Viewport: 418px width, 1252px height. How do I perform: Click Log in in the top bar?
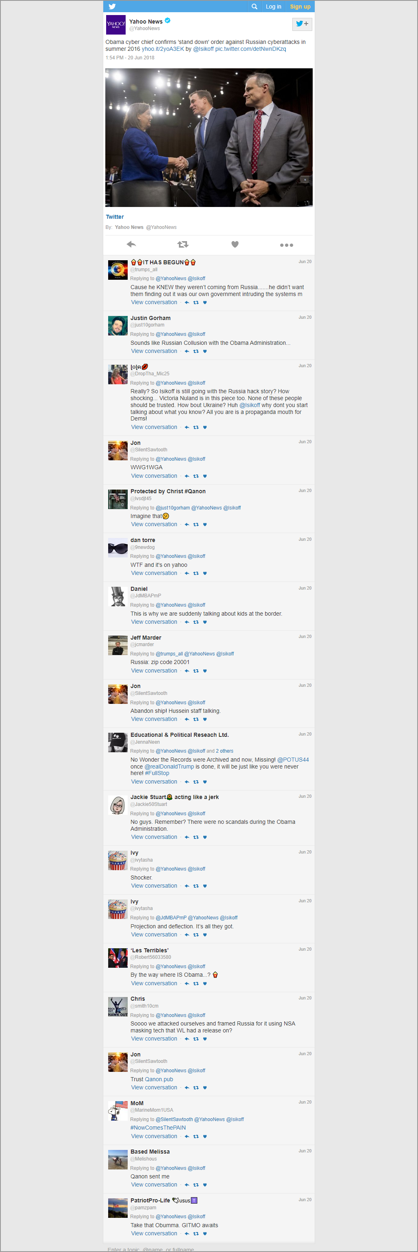[x=273, y=7]
